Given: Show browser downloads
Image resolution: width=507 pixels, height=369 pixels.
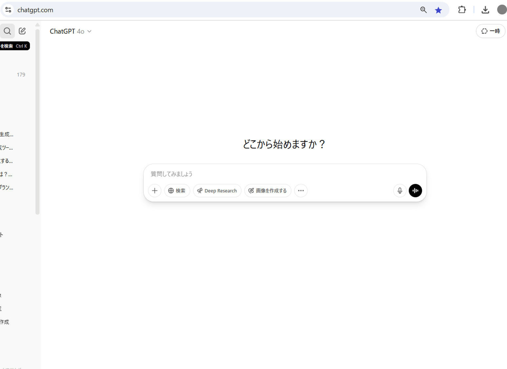Looking at the screenshot, I should (x=485, y=10).
